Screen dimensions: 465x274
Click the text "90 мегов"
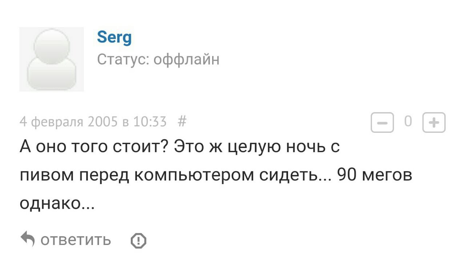[374, 175]
